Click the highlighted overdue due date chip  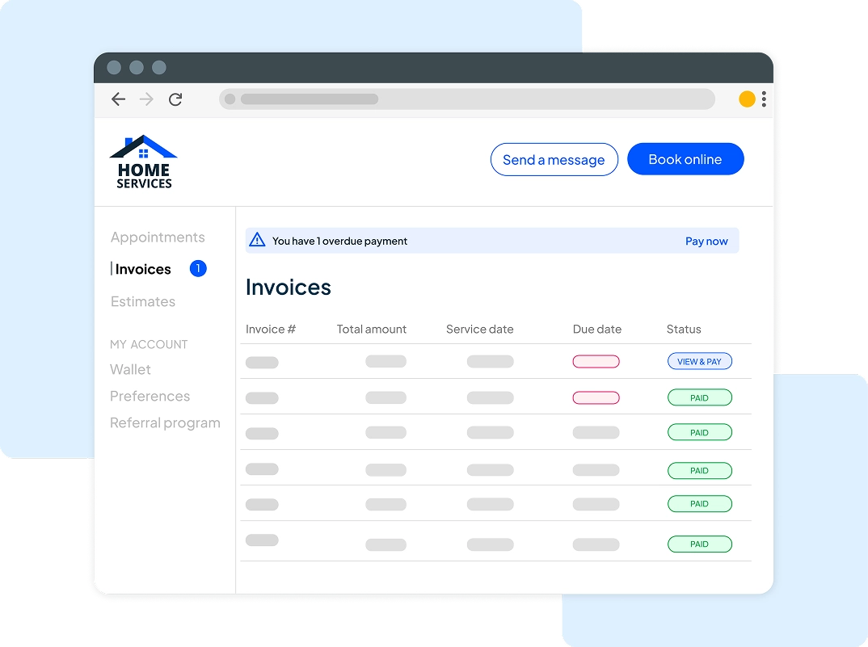[596, 361]
